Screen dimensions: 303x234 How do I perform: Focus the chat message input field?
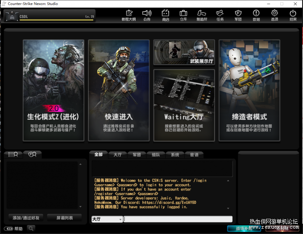click(x=178, y=219)
